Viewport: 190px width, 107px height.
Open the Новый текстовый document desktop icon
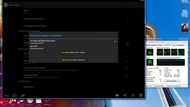tap(39, 103)
